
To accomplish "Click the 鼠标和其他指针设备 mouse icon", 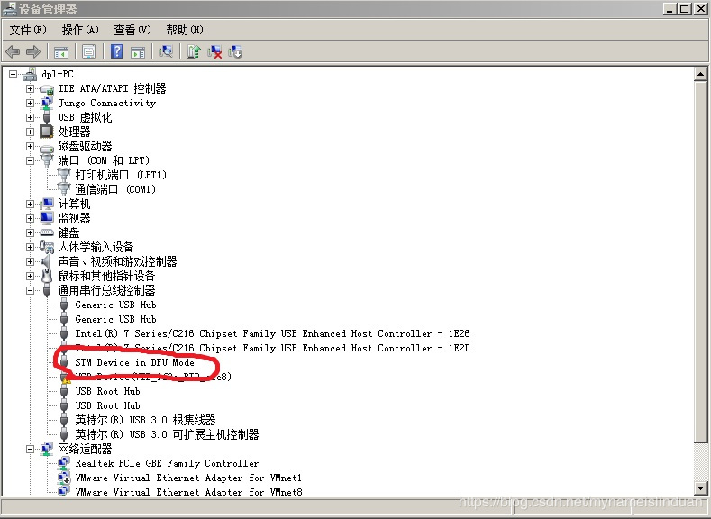I will (x=47, y=276).
